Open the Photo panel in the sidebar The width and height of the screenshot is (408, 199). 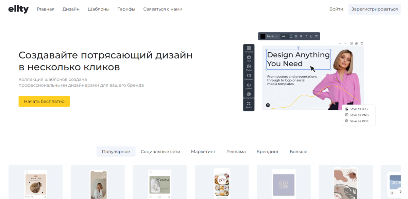pos(249,66)
